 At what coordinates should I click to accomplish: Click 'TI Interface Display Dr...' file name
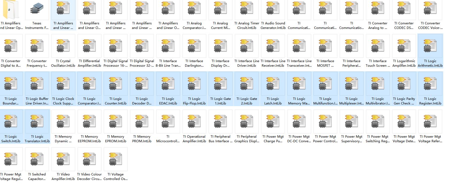(x=220, y=63)
